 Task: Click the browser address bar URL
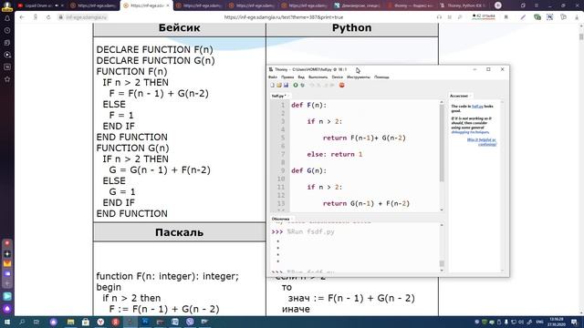[x=284, y=17]
